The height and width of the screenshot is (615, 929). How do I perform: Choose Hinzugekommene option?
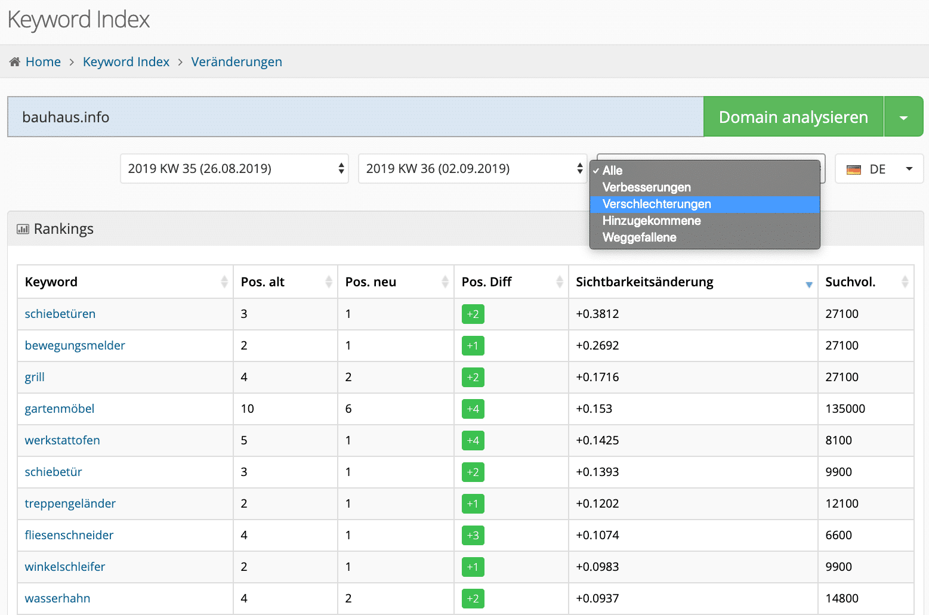[705, 221]
